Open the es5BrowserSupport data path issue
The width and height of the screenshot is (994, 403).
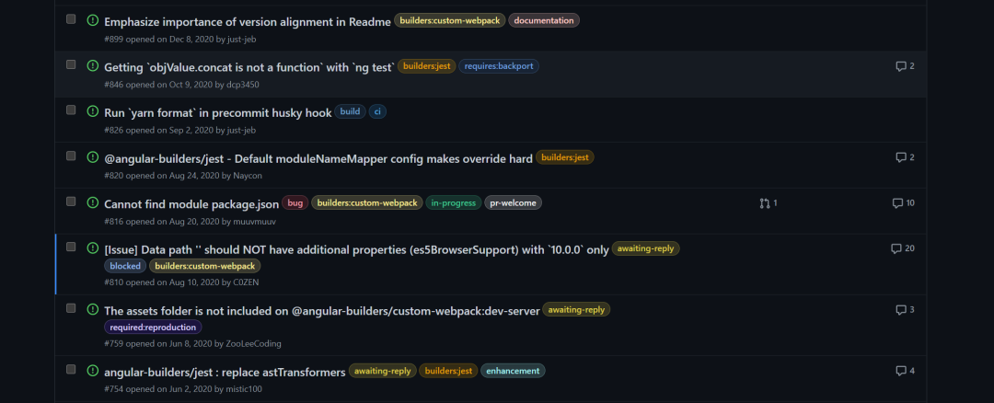(x=356, y=250)
